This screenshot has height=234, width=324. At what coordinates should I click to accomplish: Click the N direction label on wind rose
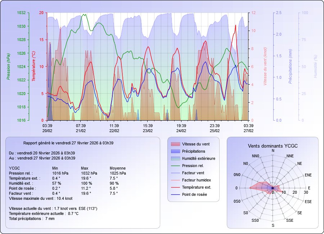pyautogui.click(x=273, y=150)
